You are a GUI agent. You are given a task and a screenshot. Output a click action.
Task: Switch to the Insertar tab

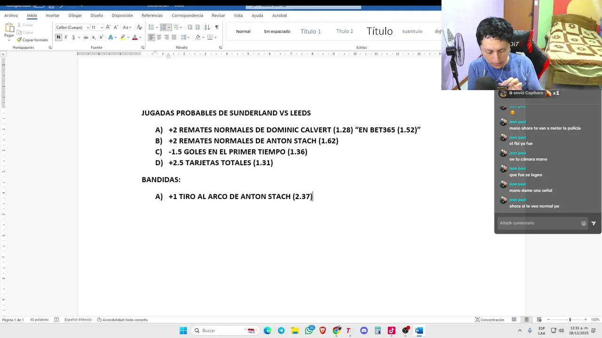(x=52, y=15)
